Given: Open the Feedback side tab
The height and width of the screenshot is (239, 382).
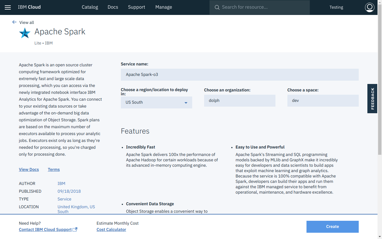Looking at the screenshot, I should click(372, 99).
